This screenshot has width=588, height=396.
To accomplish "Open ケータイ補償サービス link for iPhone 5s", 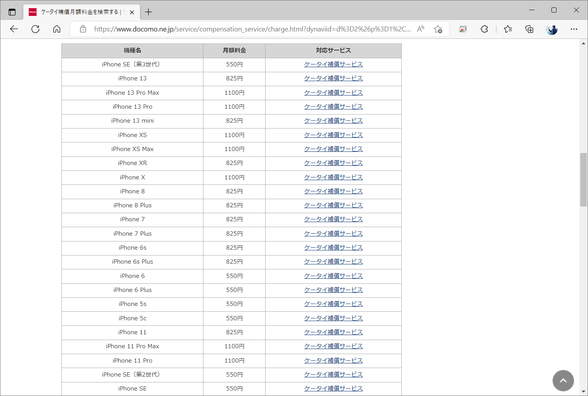I will 333,304.
